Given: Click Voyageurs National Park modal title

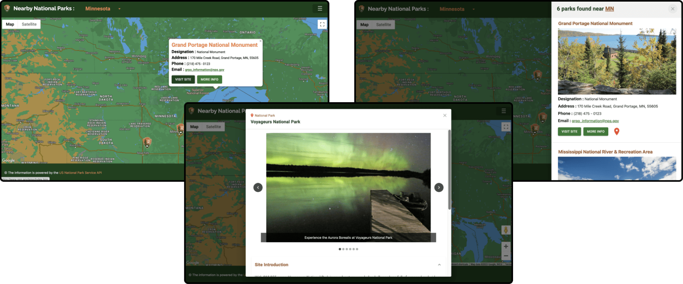Looking at the screenshot, I should 275,122.
